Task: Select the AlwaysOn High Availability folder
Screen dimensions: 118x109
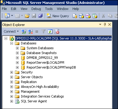Action: (40, 87)
